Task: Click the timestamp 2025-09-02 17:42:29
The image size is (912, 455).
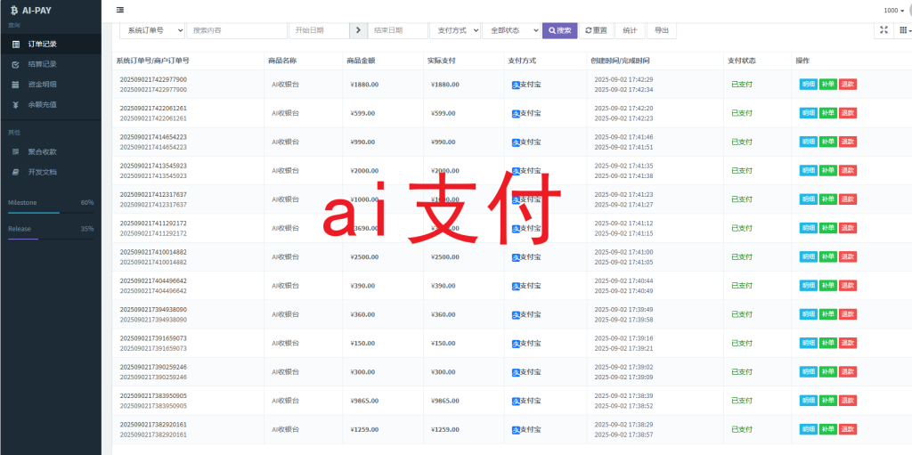Action: click(623, 79)
